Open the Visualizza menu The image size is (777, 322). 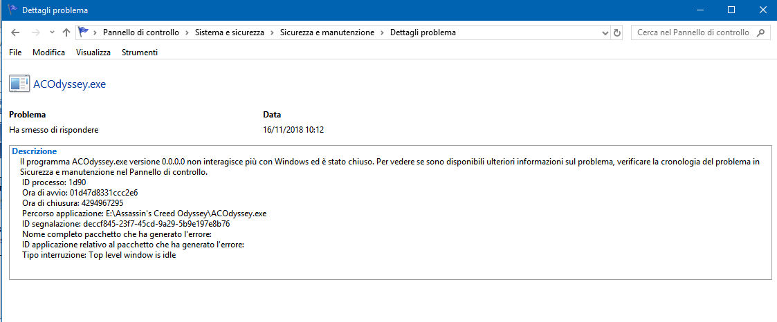[x=93, y=53]
